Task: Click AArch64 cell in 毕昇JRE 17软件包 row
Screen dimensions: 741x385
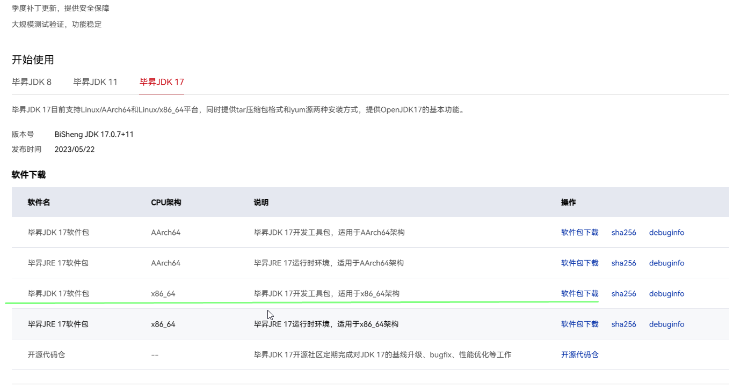Action: click(x=166, y=263)
